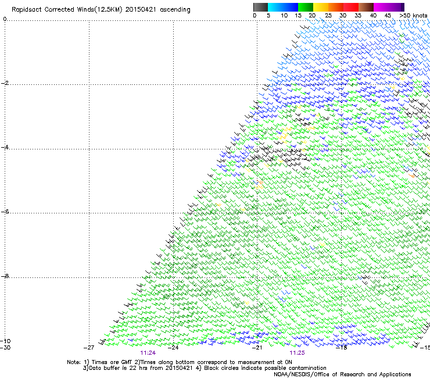This screenshot has width=430, height=378.
Task: Click the purple time label '11:25'
Action: pyautogui.click(x=297, y=353)
